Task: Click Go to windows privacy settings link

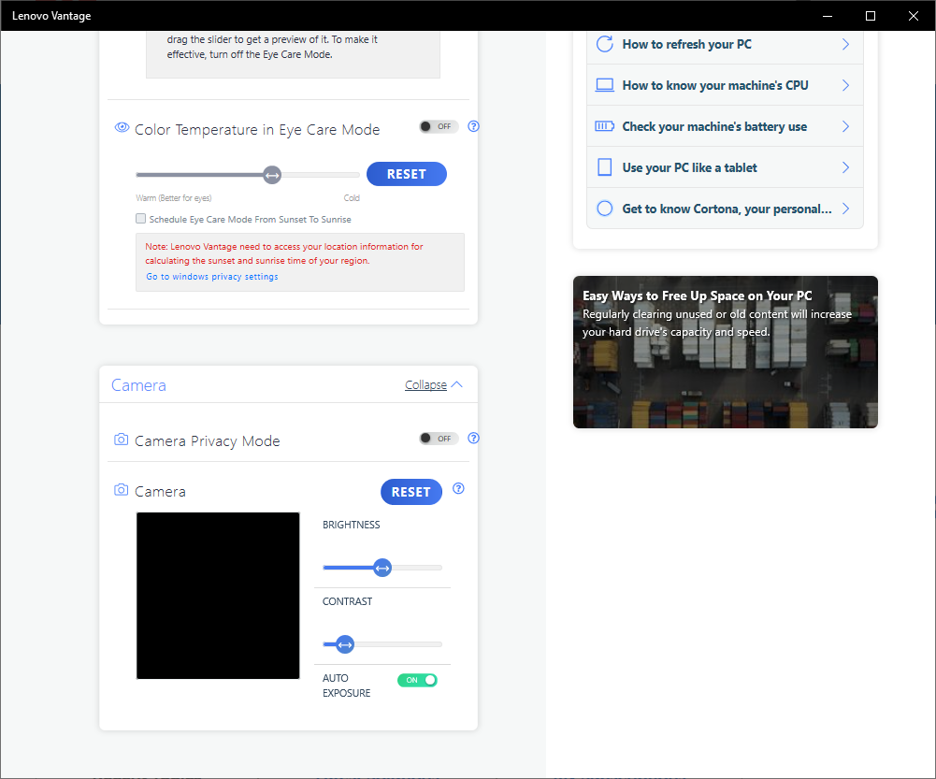Action: click(x=210, y=276)
